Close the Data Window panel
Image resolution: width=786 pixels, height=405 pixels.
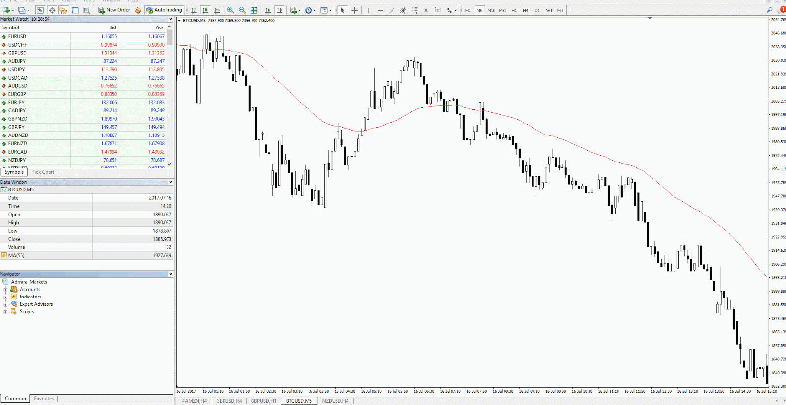point(171,182)
